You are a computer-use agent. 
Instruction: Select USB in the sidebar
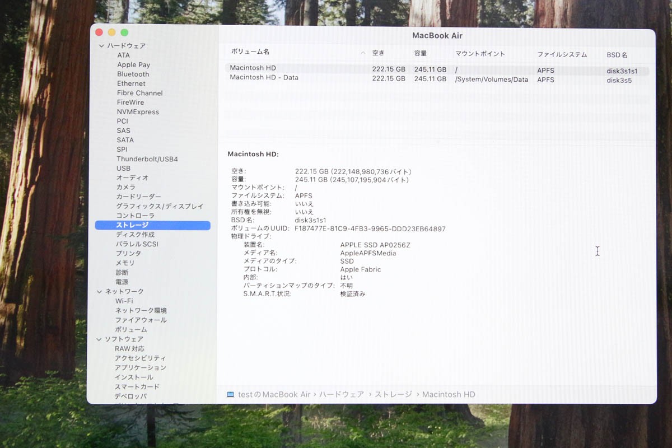pyautogui.click(x=123, y=168)
